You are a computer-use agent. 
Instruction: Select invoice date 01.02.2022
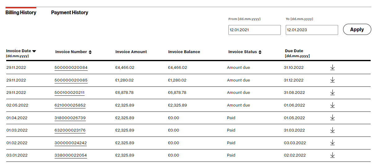(17, 143)
